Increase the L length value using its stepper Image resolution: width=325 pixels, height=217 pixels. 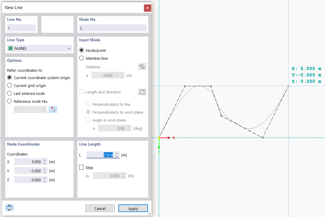pyautogui.click(x=116, y=153)
